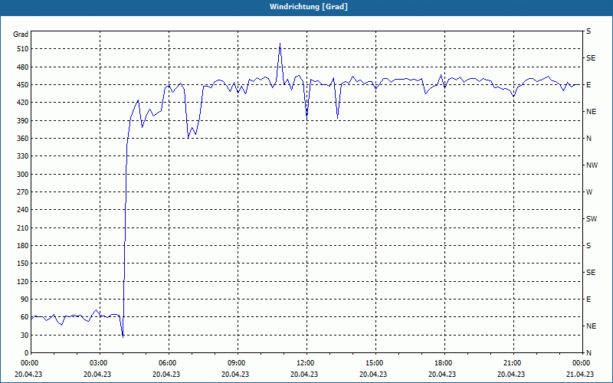
Task: Click the NW compass label
Action: pyautogui.click(x=592, y=165)
